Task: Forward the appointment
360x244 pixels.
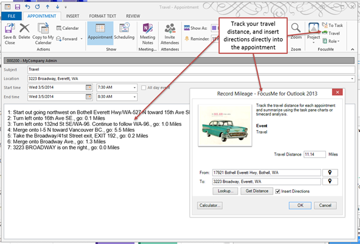Action: pyautogui.click(x=67, y=39)
